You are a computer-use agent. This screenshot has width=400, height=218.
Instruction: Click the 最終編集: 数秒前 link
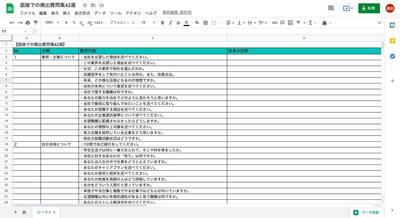(x=177, y=13)
